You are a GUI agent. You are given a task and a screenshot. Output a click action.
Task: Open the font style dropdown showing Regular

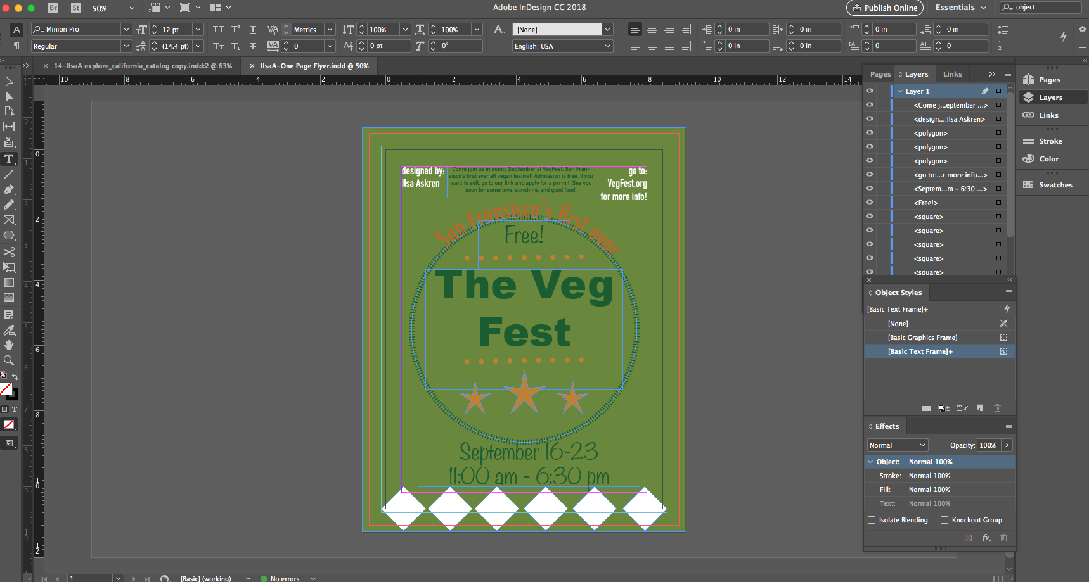click(x=126, y=46)
